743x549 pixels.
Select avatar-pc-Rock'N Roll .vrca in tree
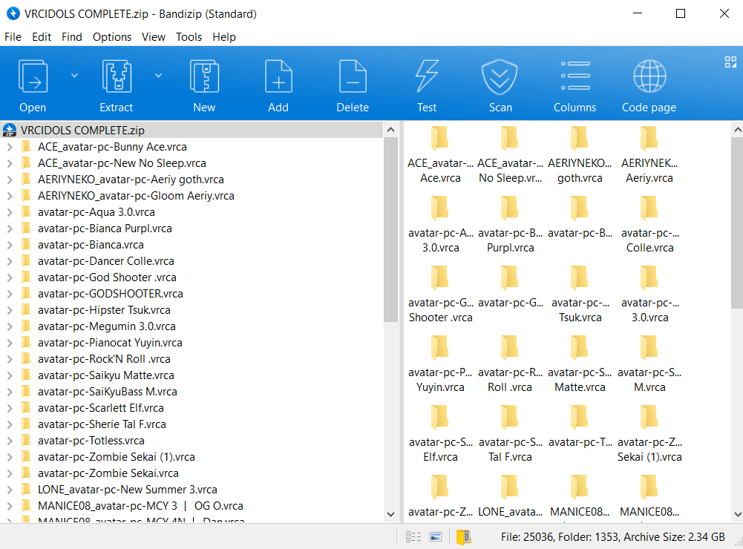click(104, 359)
